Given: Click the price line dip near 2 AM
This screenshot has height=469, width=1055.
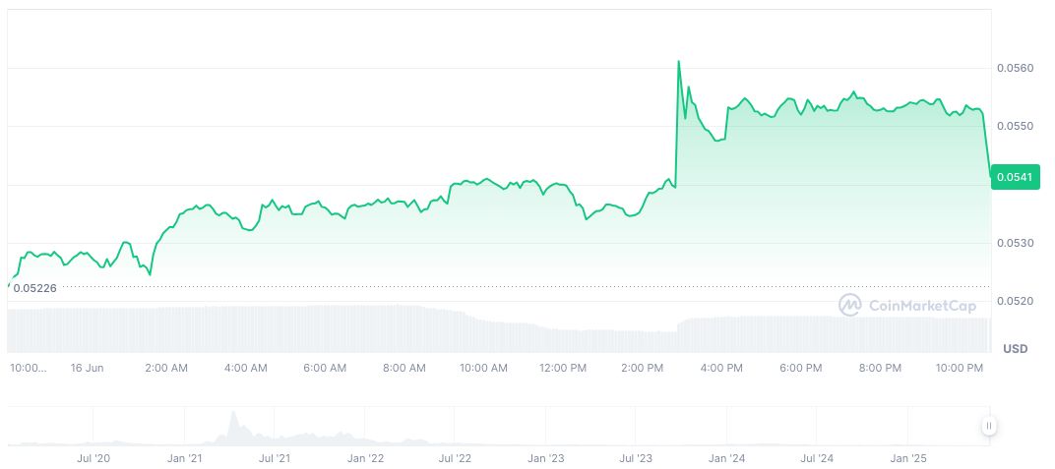Looking at the screenshot, I should (150, 274).
